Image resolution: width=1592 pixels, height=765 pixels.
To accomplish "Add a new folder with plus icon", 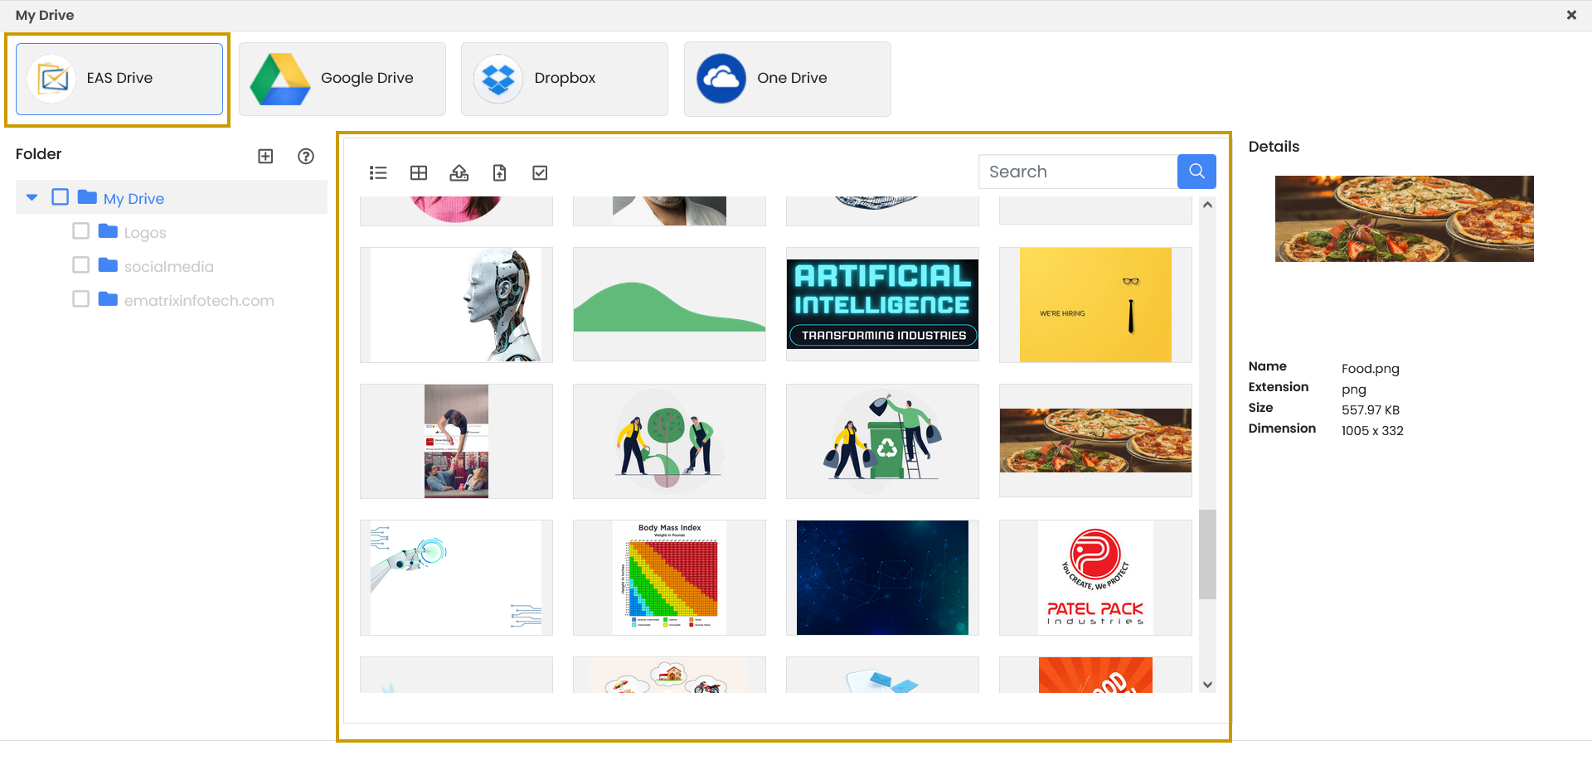I will pyautogui.click(x=265, y=156).
